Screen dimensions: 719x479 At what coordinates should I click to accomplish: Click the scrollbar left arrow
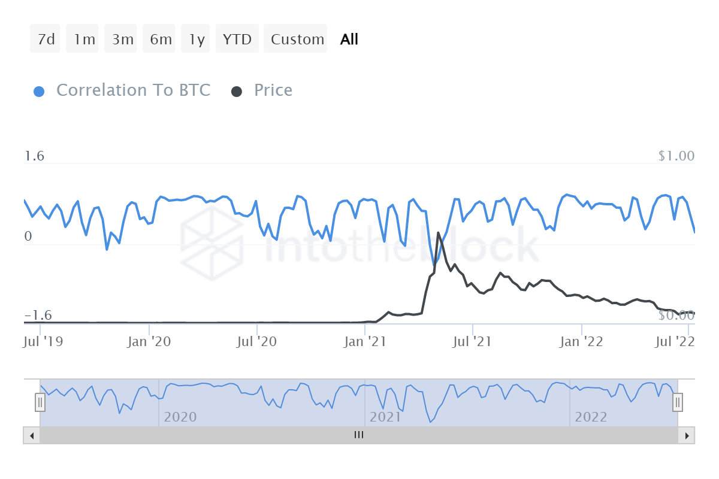pos(31,435)
